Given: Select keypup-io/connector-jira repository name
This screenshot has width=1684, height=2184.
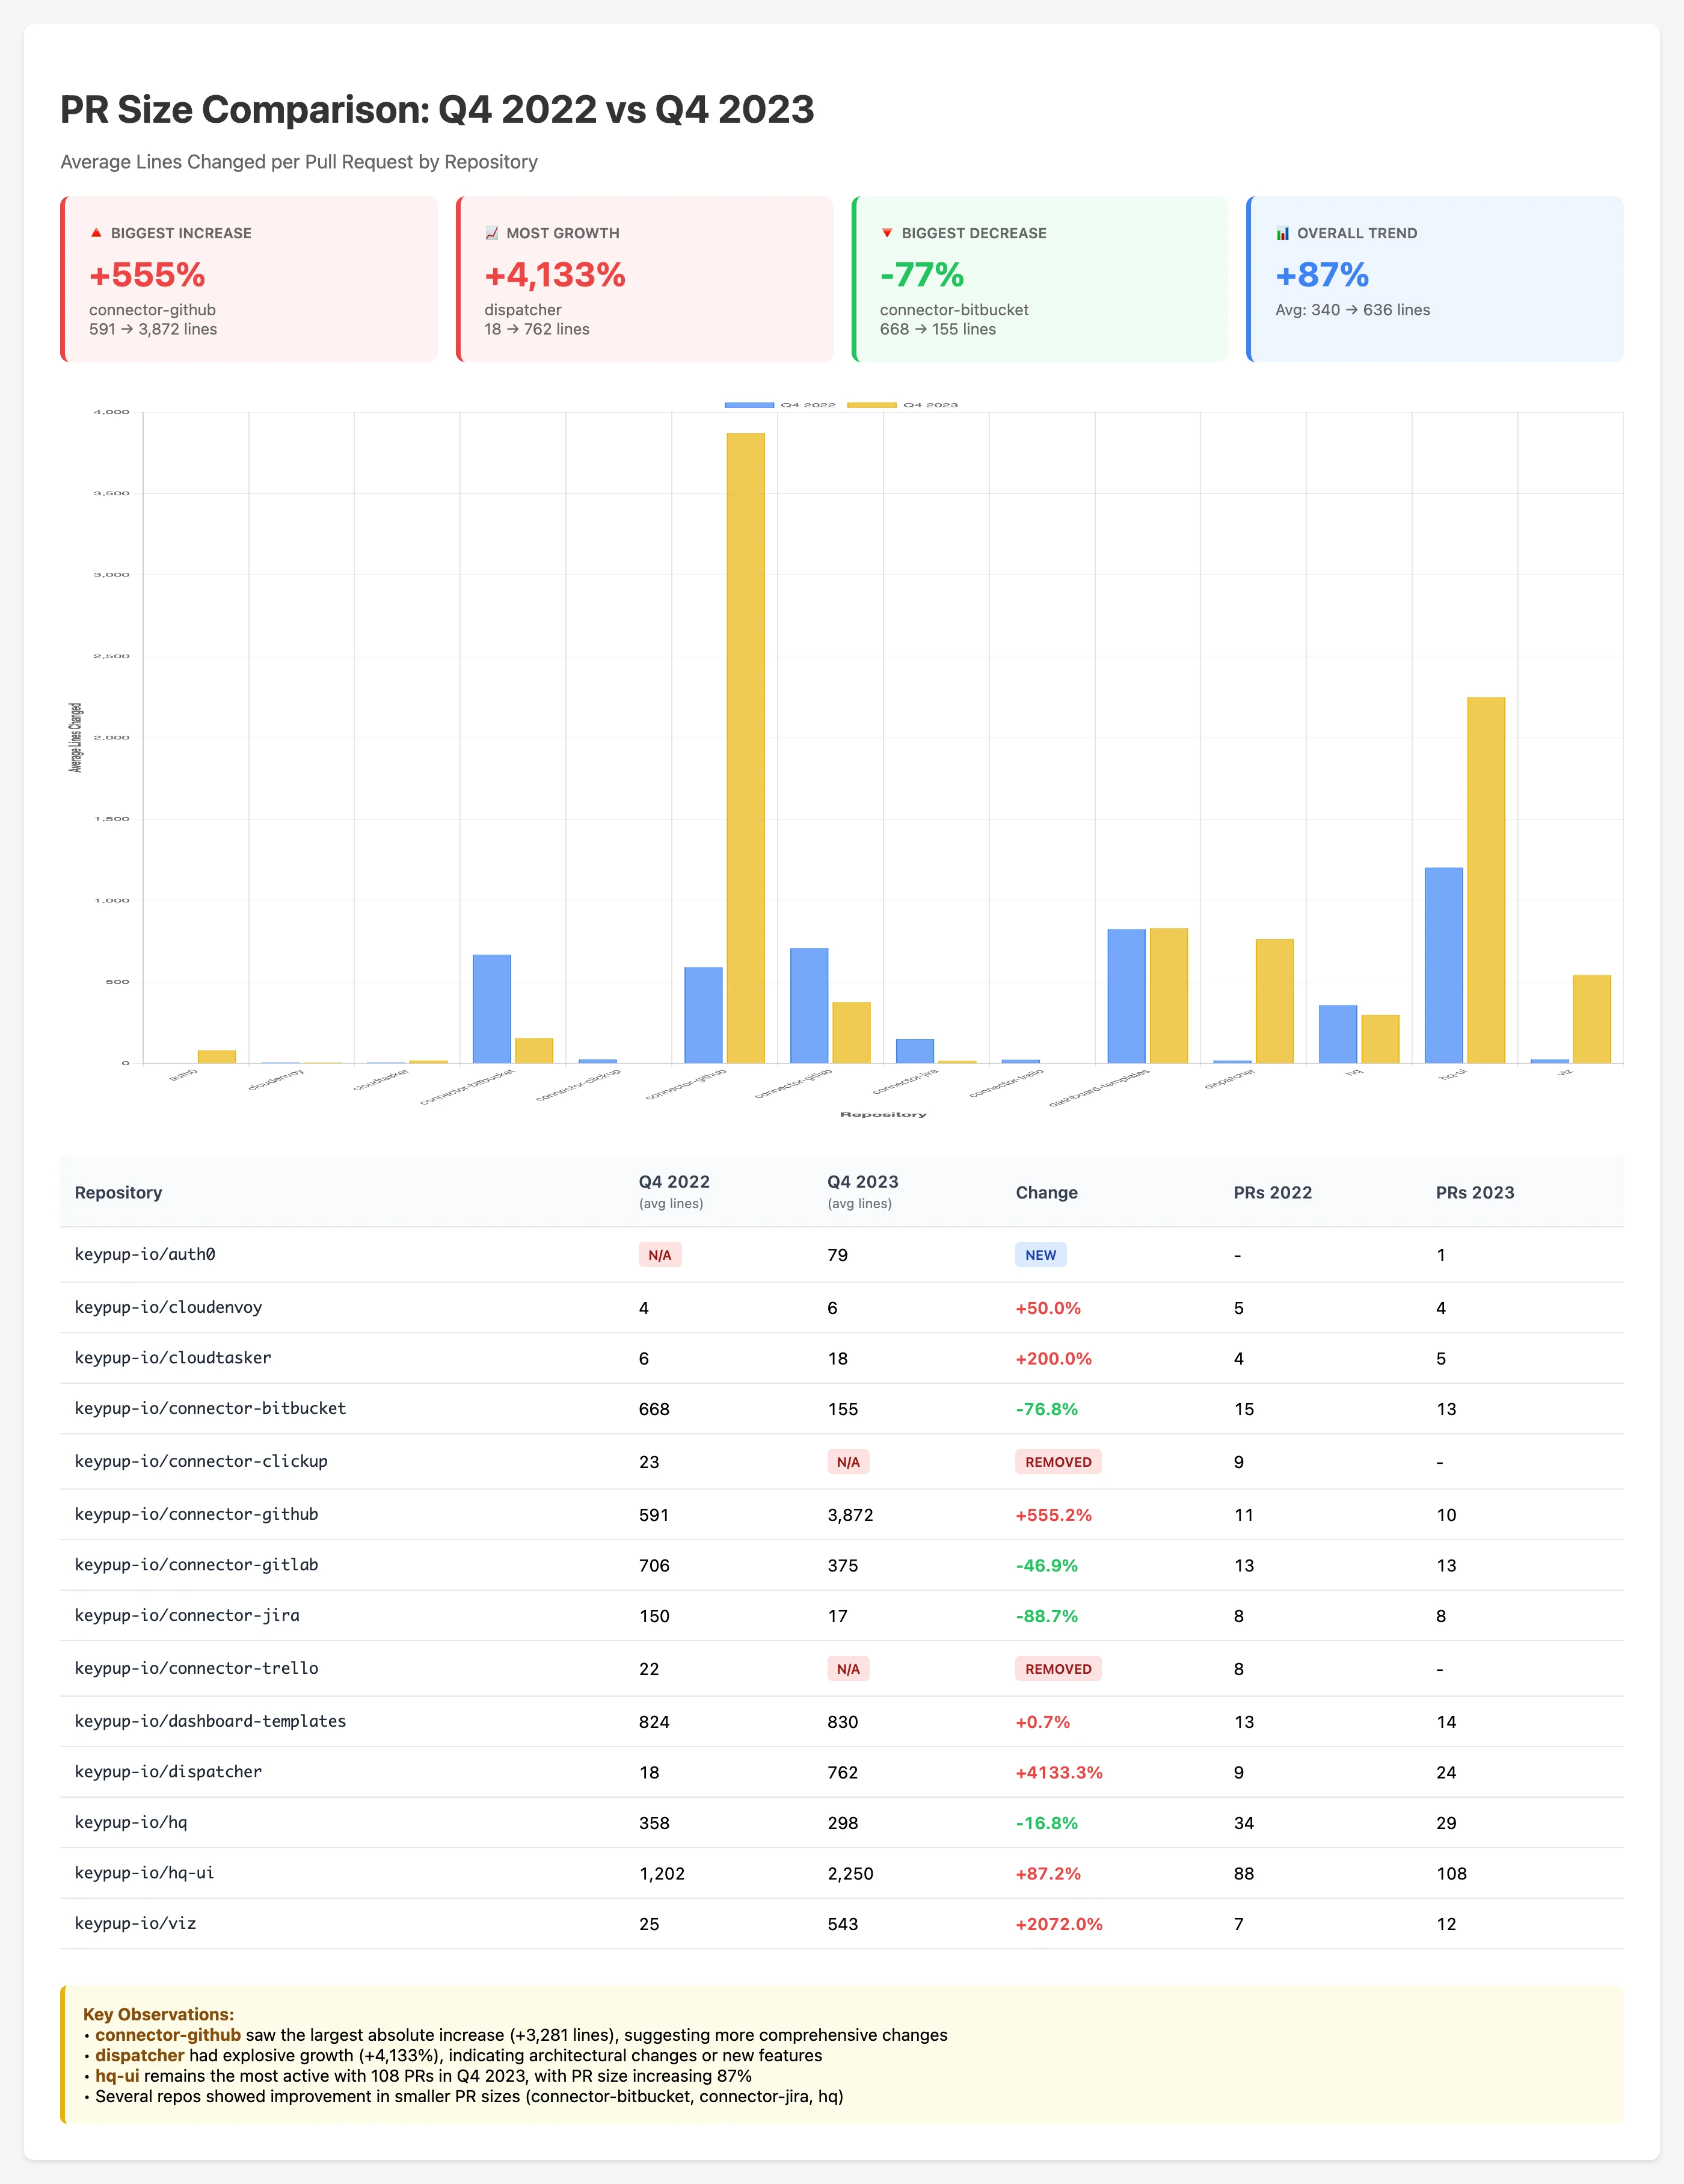Looking at the screenshot, I should 187,1615.
